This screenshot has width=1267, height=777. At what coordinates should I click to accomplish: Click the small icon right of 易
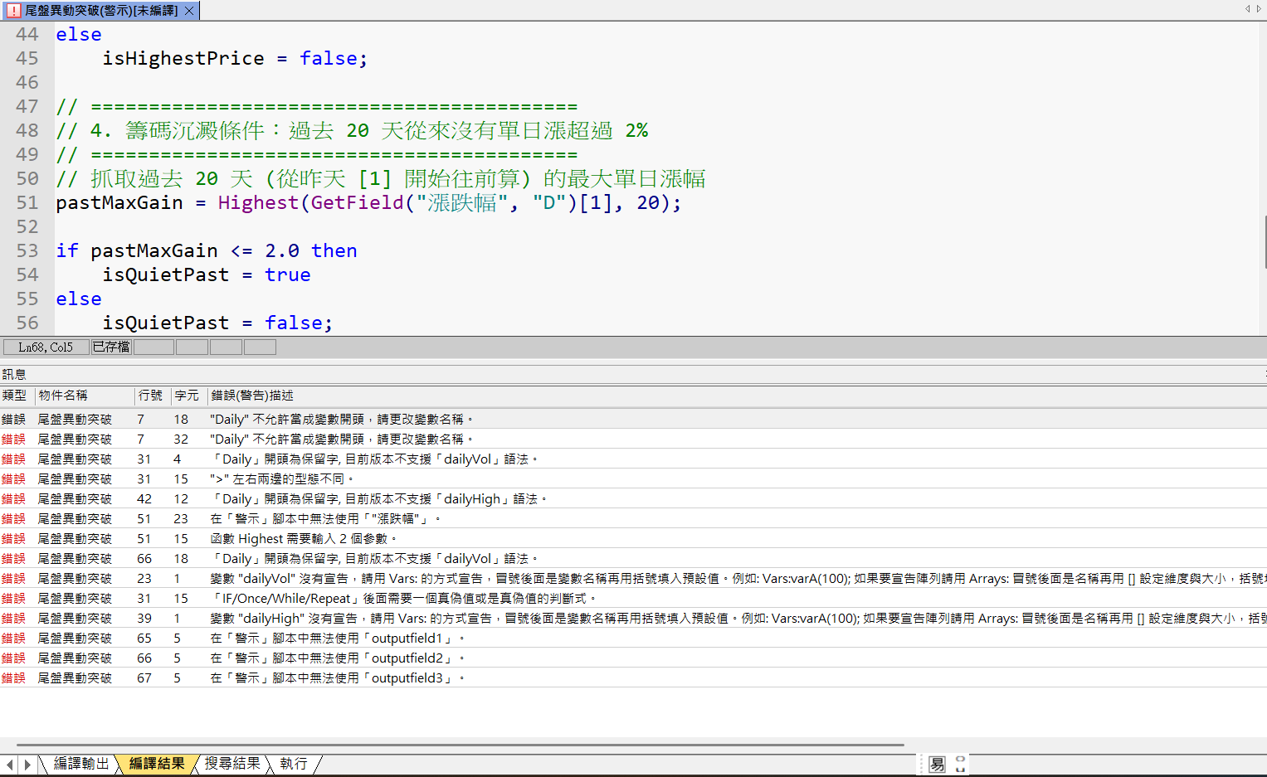tap(960, 765)
